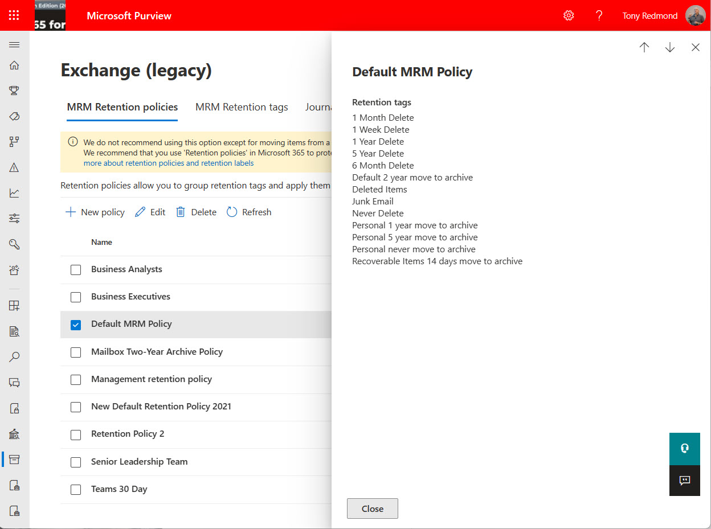Screen dimensions: 711x529
Task: Open the Retention Policy 2 row
Action: point(196,434)
